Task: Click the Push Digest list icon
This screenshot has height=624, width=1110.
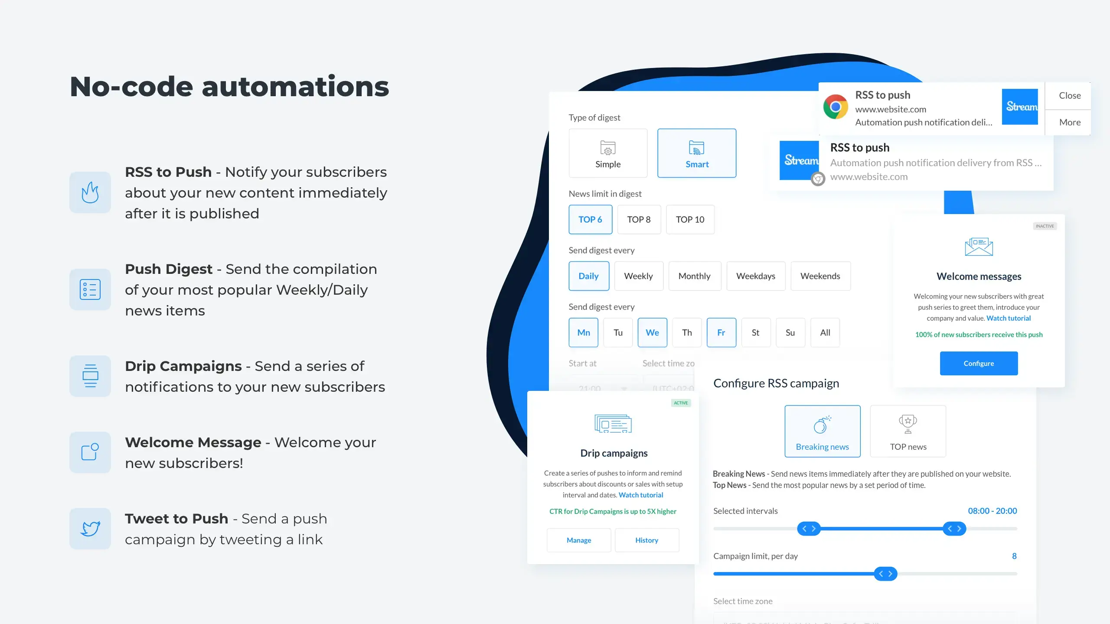Action: [89, 289]
